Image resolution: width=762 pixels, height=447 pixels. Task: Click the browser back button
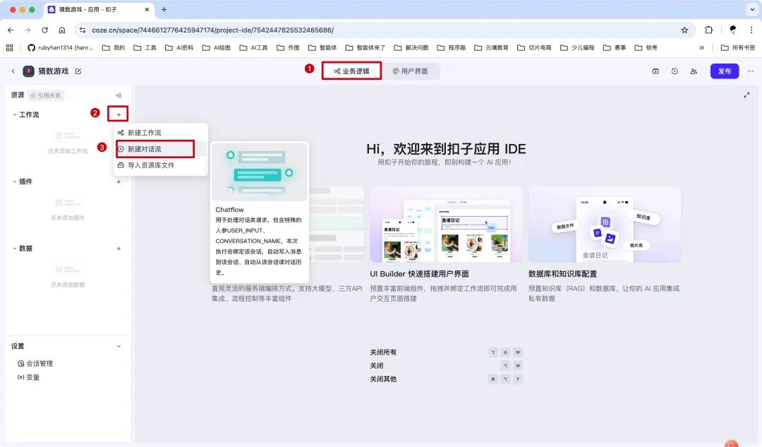point(11,30)
